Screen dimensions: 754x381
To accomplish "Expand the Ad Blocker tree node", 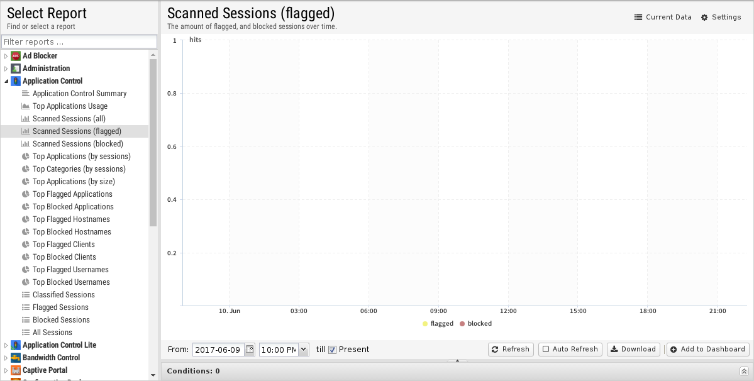I will coord(6,56).
